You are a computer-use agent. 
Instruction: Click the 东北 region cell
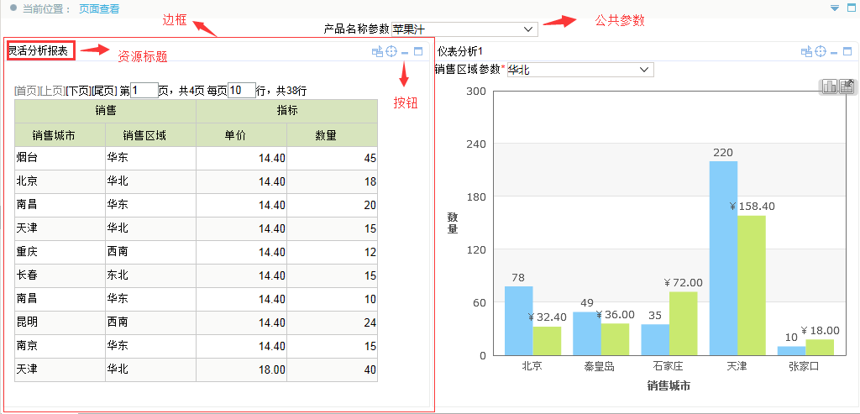pyautogui.click(x=150, y=275)
